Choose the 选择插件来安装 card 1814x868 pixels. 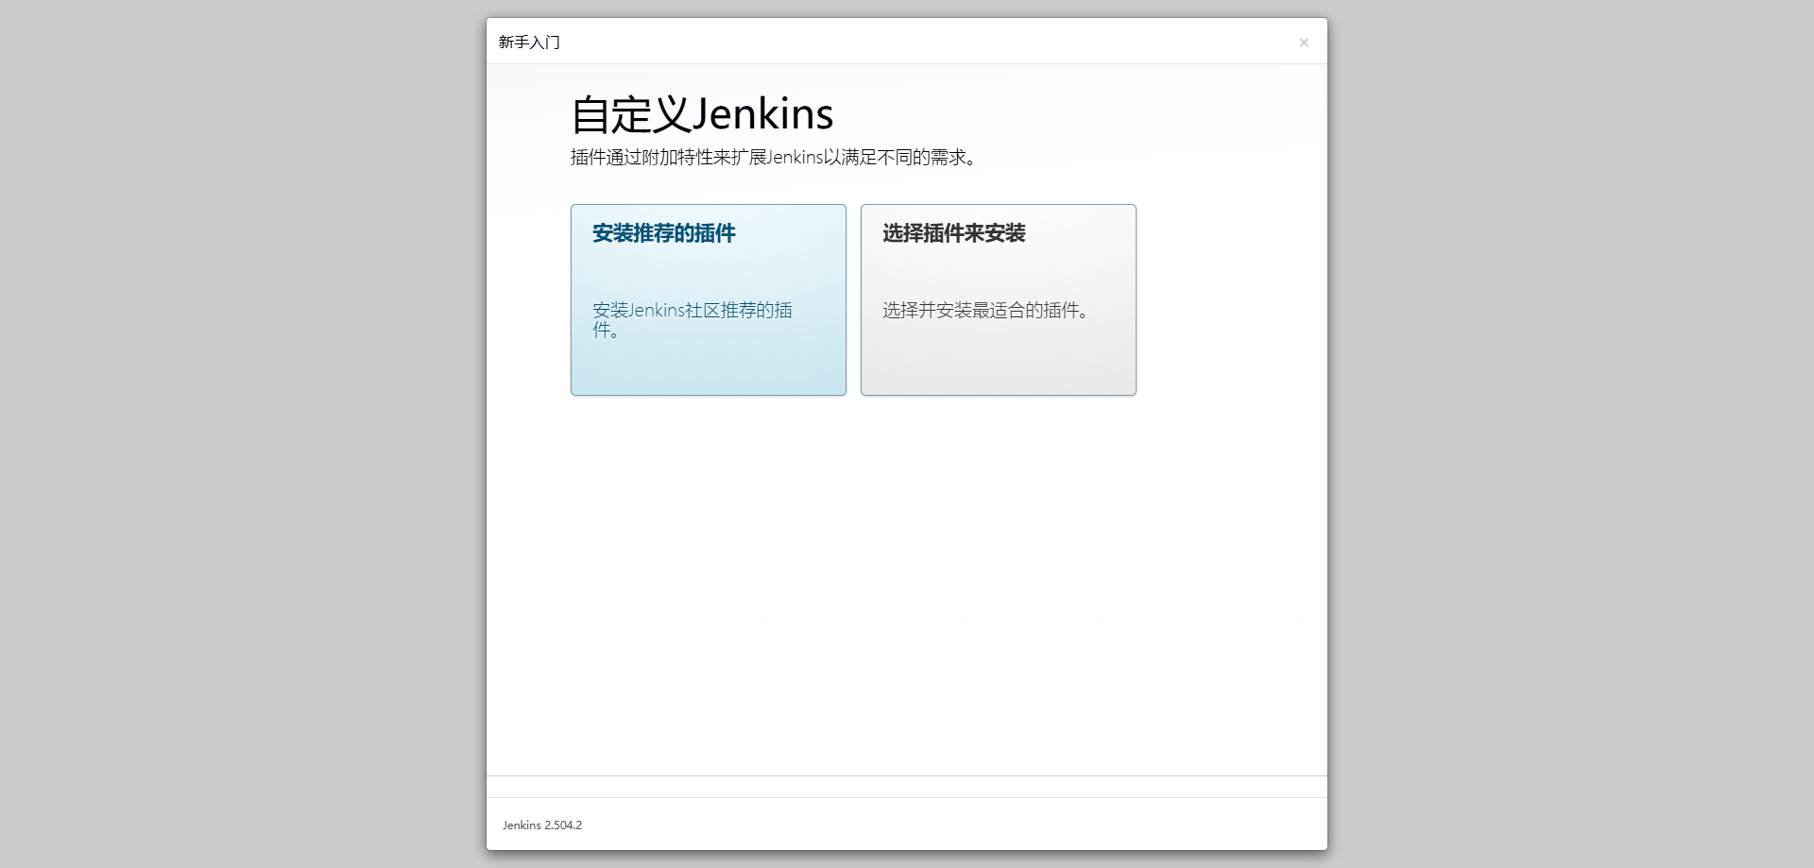[998, 299]
